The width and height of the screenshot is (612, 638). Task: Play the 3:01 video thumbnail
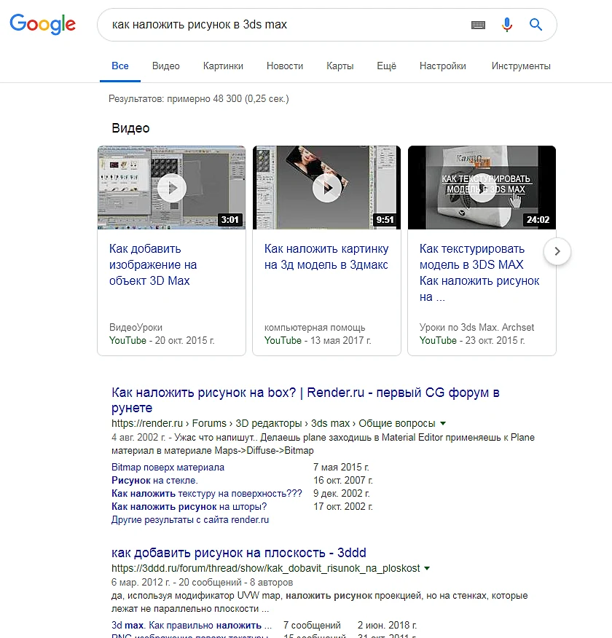tap(171, 188)
